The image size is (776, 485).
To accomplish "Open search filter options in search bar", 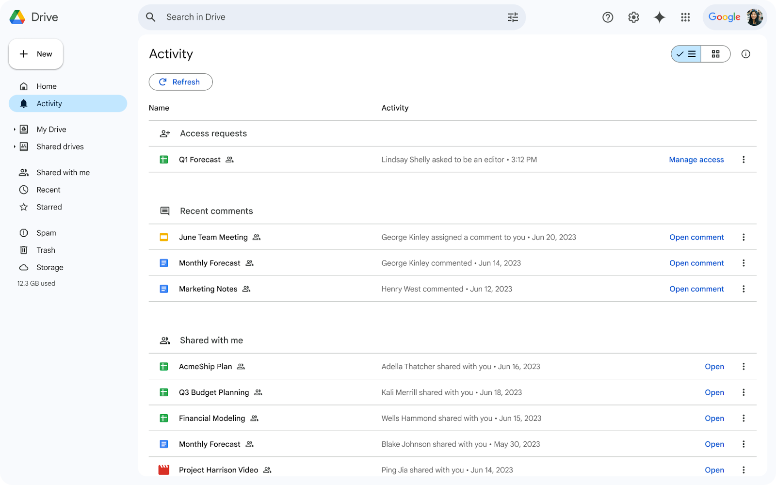I will 513,17.
